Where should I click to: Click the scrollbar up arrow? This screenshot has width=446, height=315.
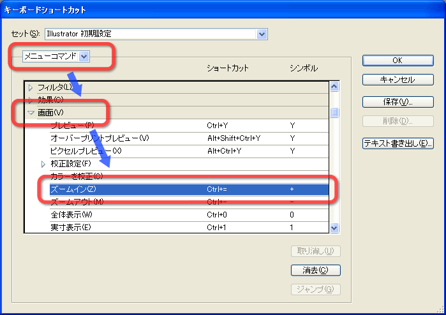point(334,87)
